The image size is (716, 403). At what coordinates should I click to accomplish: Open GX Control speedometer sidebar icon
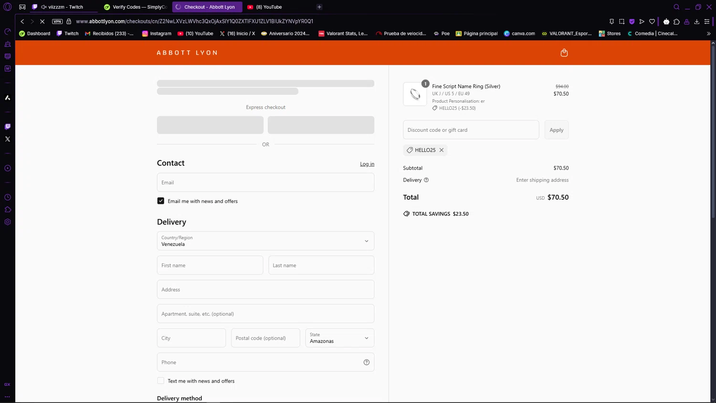(x=8, y=32)
